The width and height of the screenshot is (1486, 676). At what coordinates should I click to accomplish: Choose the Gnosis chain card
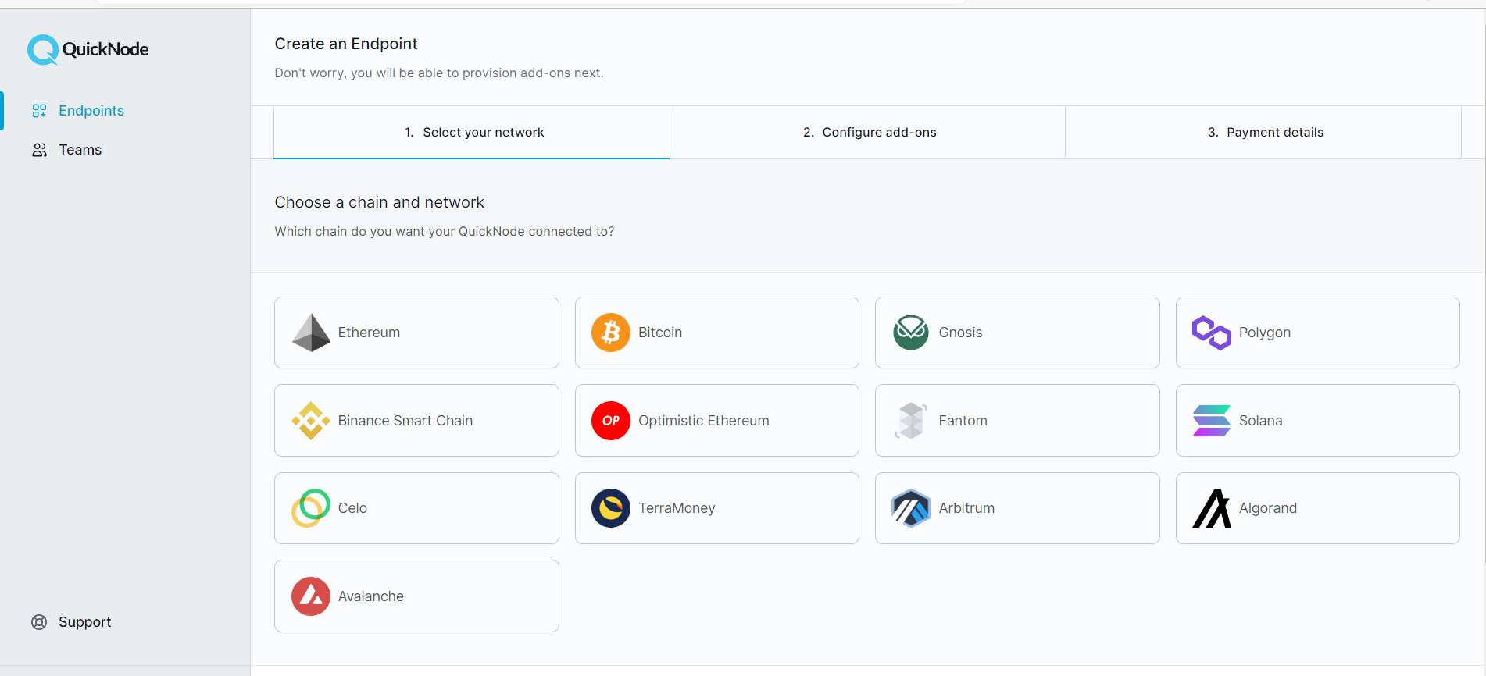coord(1017,333)
